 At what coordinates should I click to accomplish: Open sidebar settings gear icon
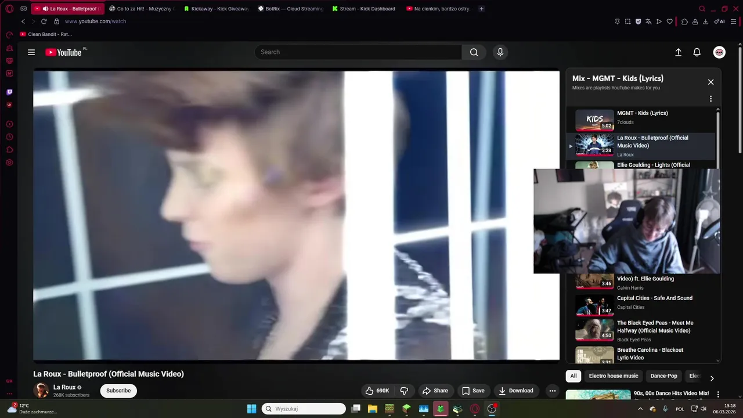9,163
